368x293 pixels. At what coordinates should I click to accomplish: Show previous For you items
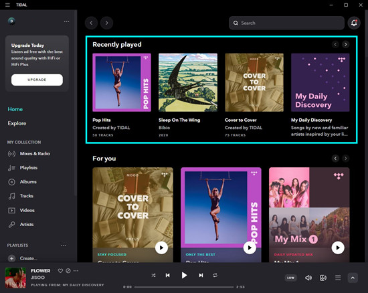pos(335,159)
